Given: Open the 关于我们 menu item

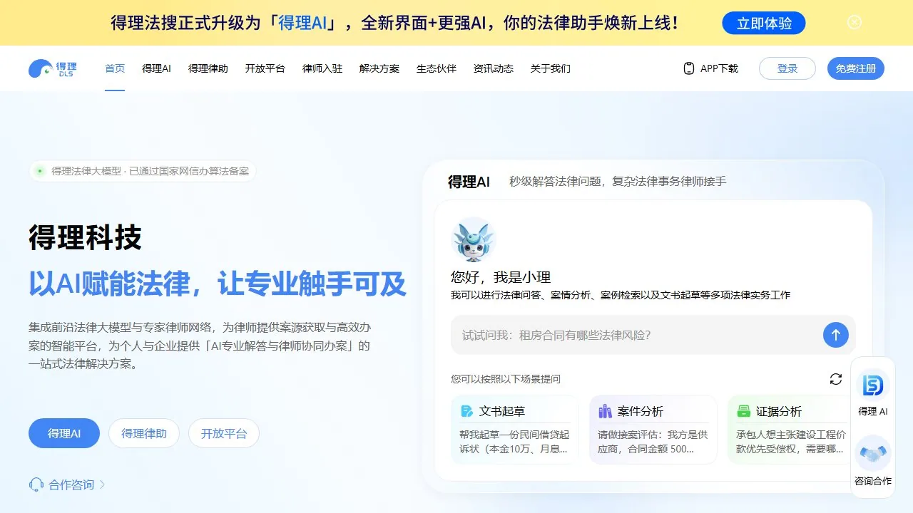Looking at the screenshot, I should 551,68.
